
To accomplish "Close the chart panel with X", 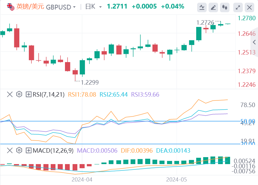I will coord(250,7).
